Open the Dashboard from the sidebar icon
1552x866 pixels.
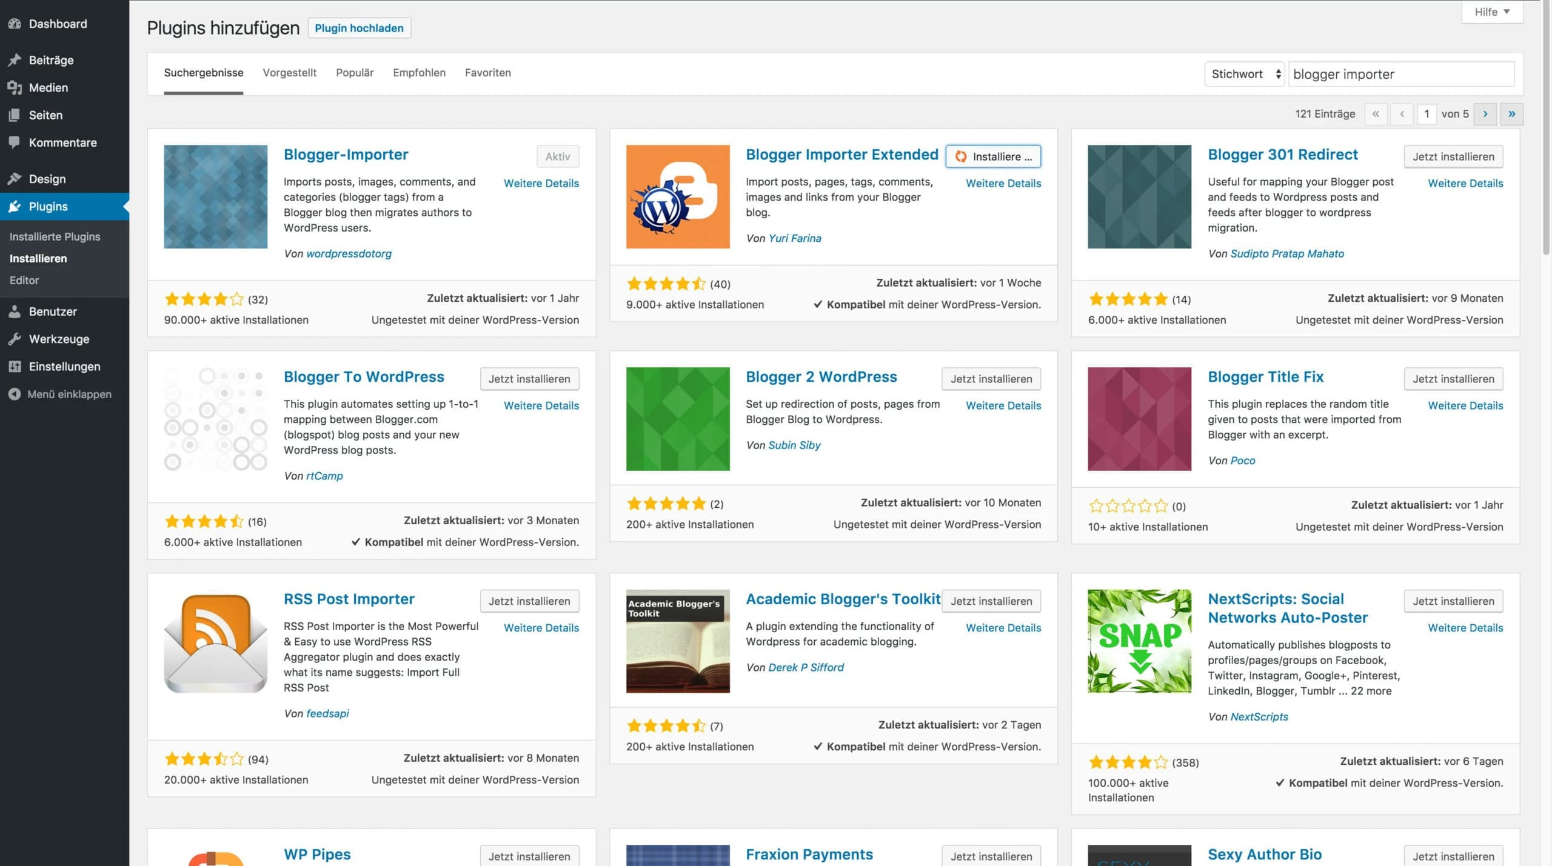click(x=15, y=24)
